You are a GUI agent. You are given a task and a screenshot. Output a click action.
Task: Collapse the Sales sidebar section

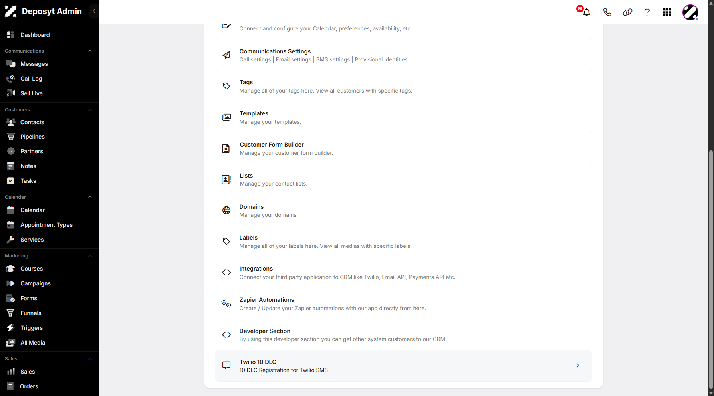[90, 359]
